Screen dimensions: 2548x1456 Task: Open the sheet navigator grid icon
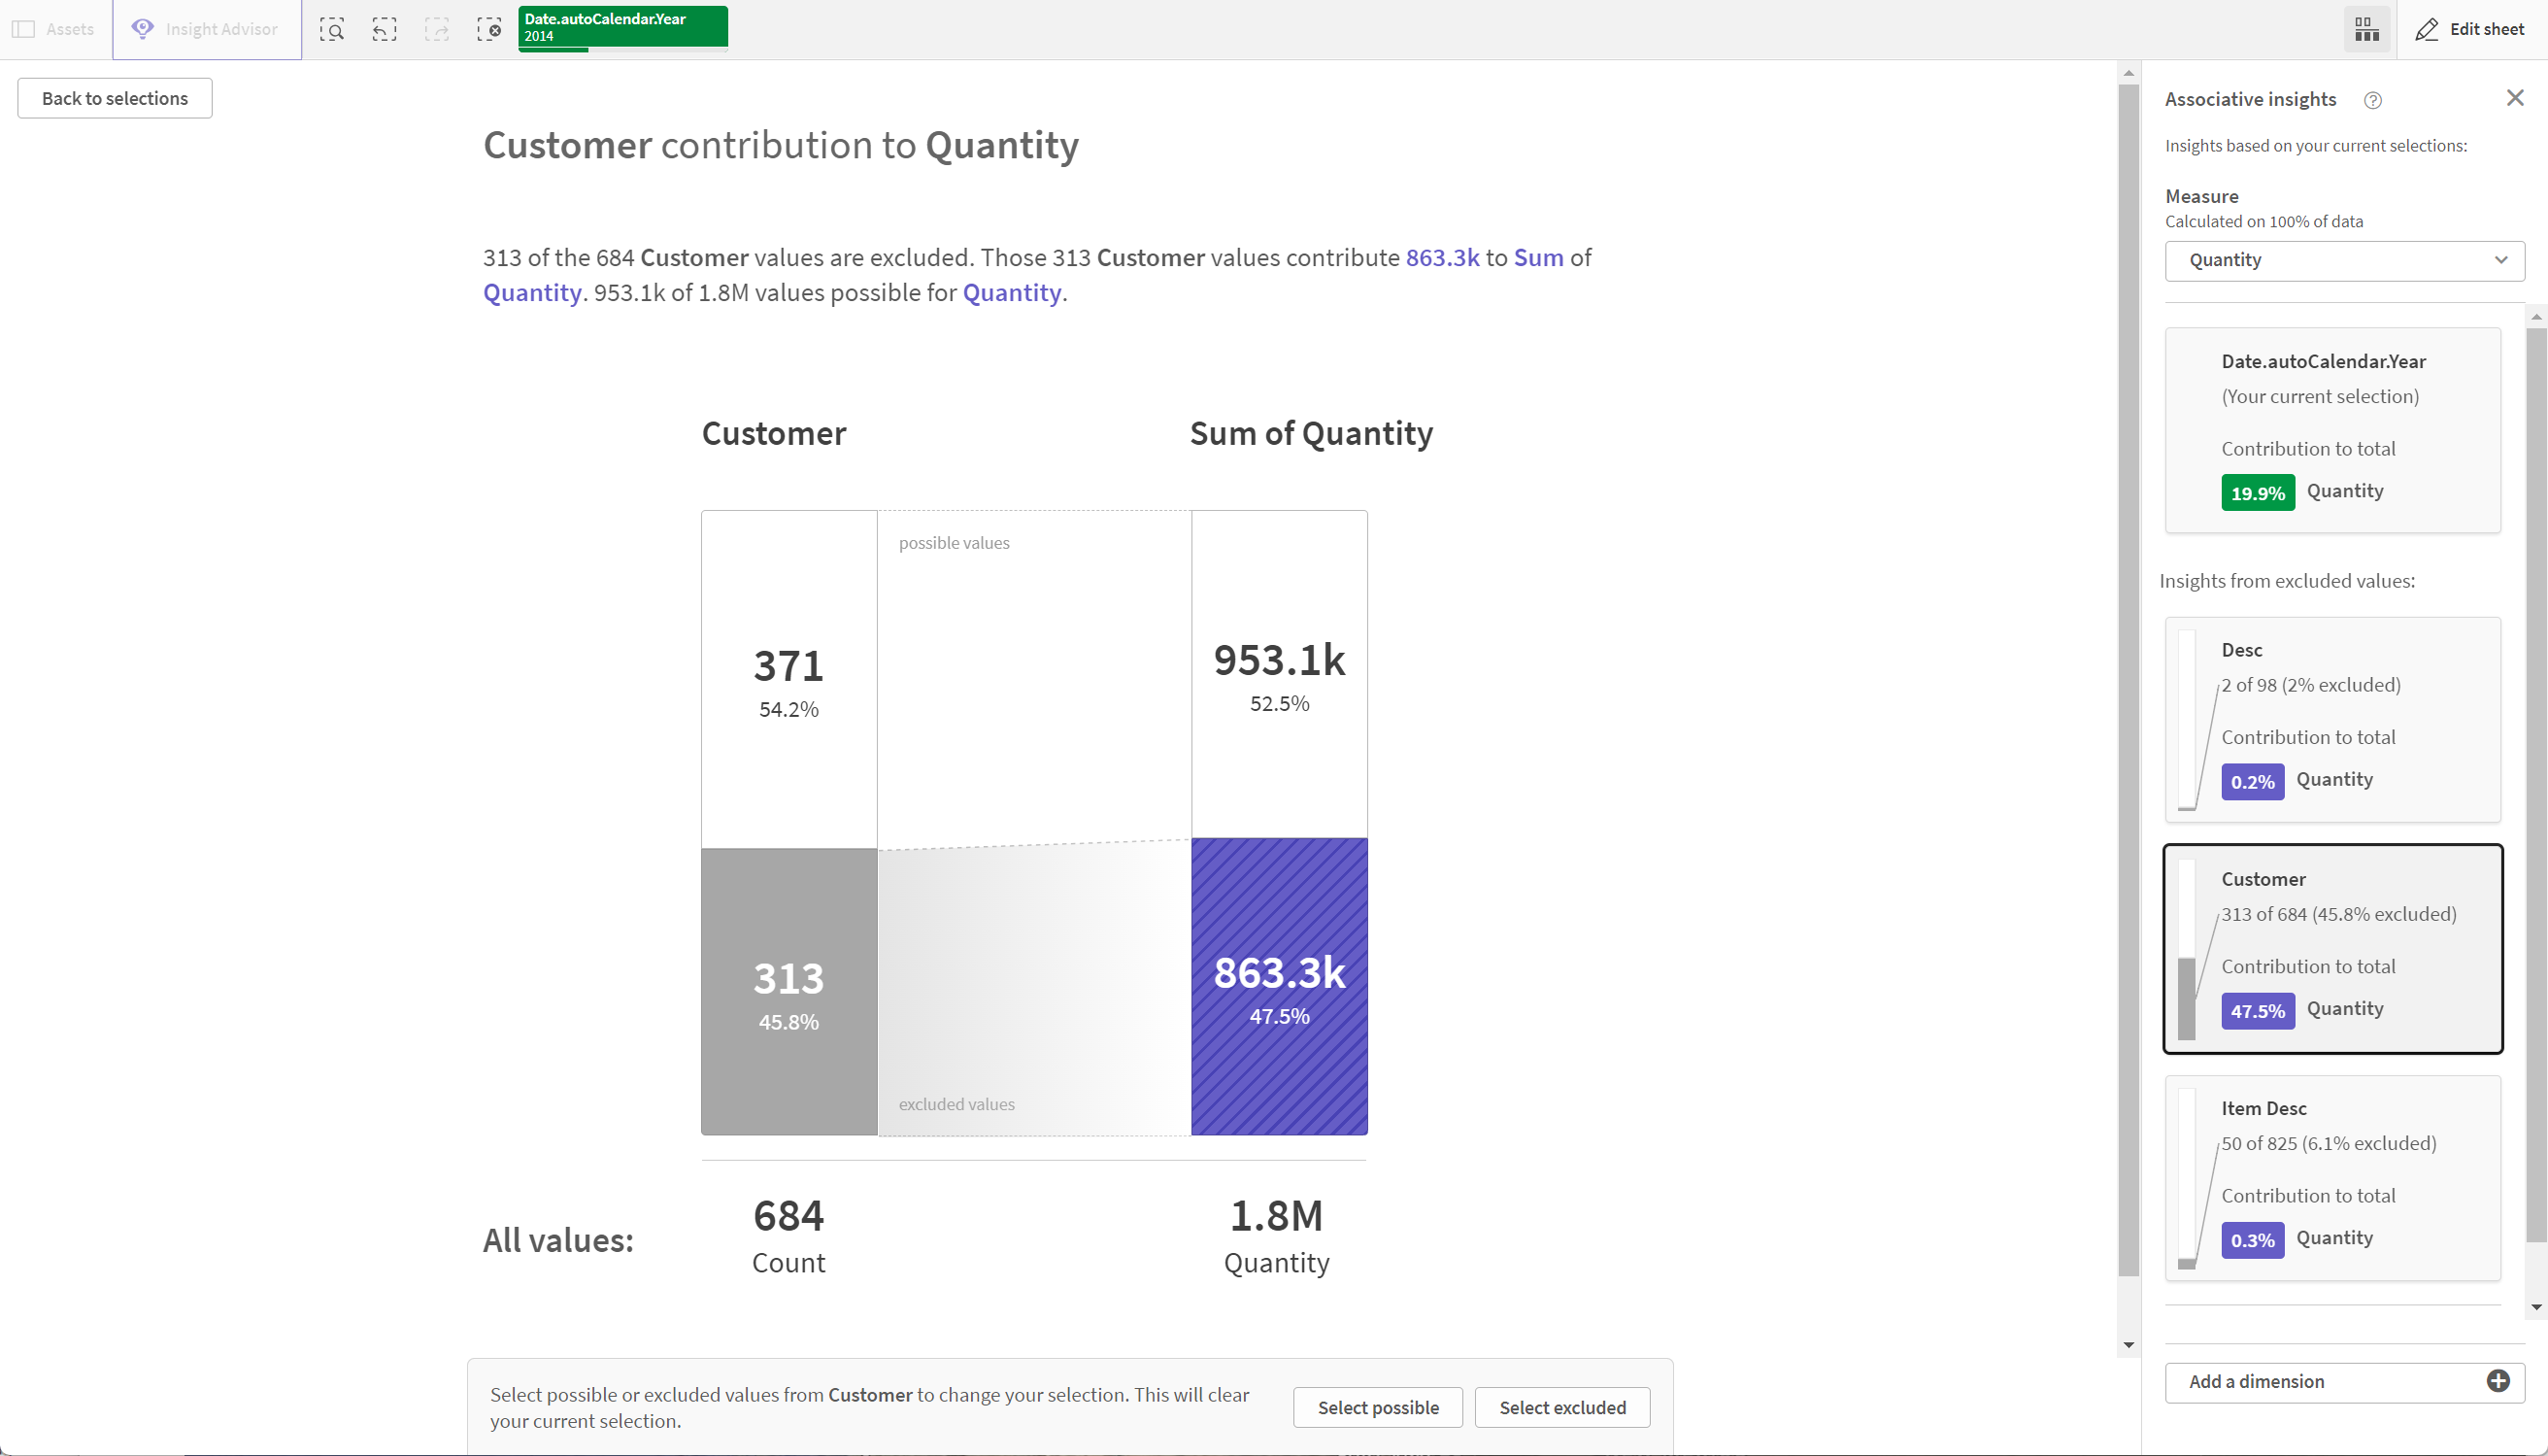2367,29
